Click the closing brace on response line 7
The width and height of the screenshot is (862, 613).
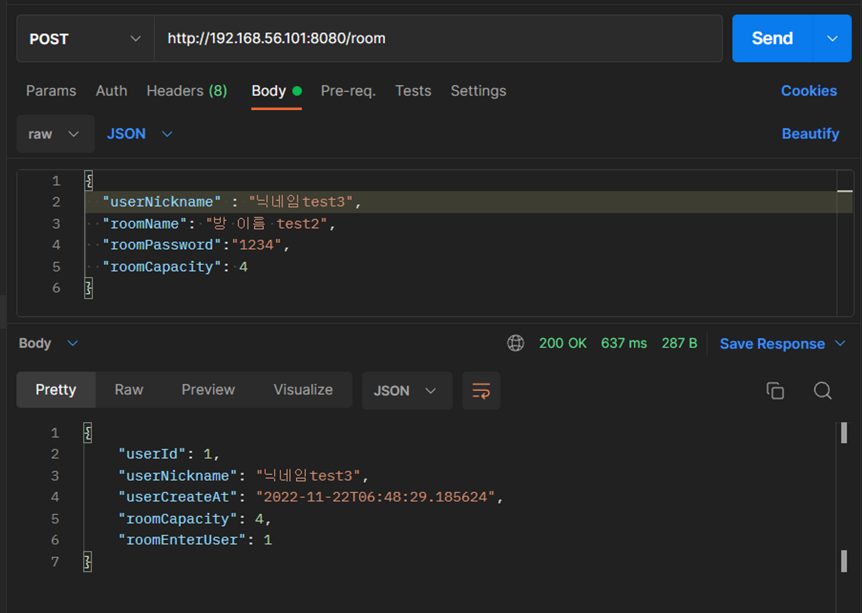point(87,562)
